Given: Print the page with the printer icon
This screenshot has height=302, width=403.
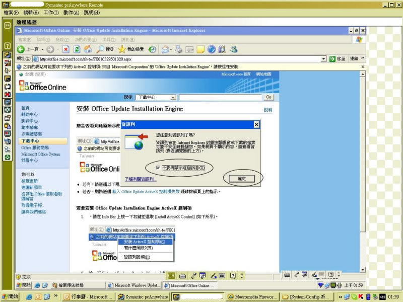Looking at the screenshot, I should coord(178,49).
